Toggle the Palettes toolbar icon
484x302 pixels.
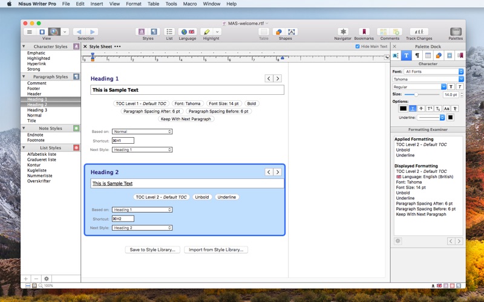coord(456,32)
